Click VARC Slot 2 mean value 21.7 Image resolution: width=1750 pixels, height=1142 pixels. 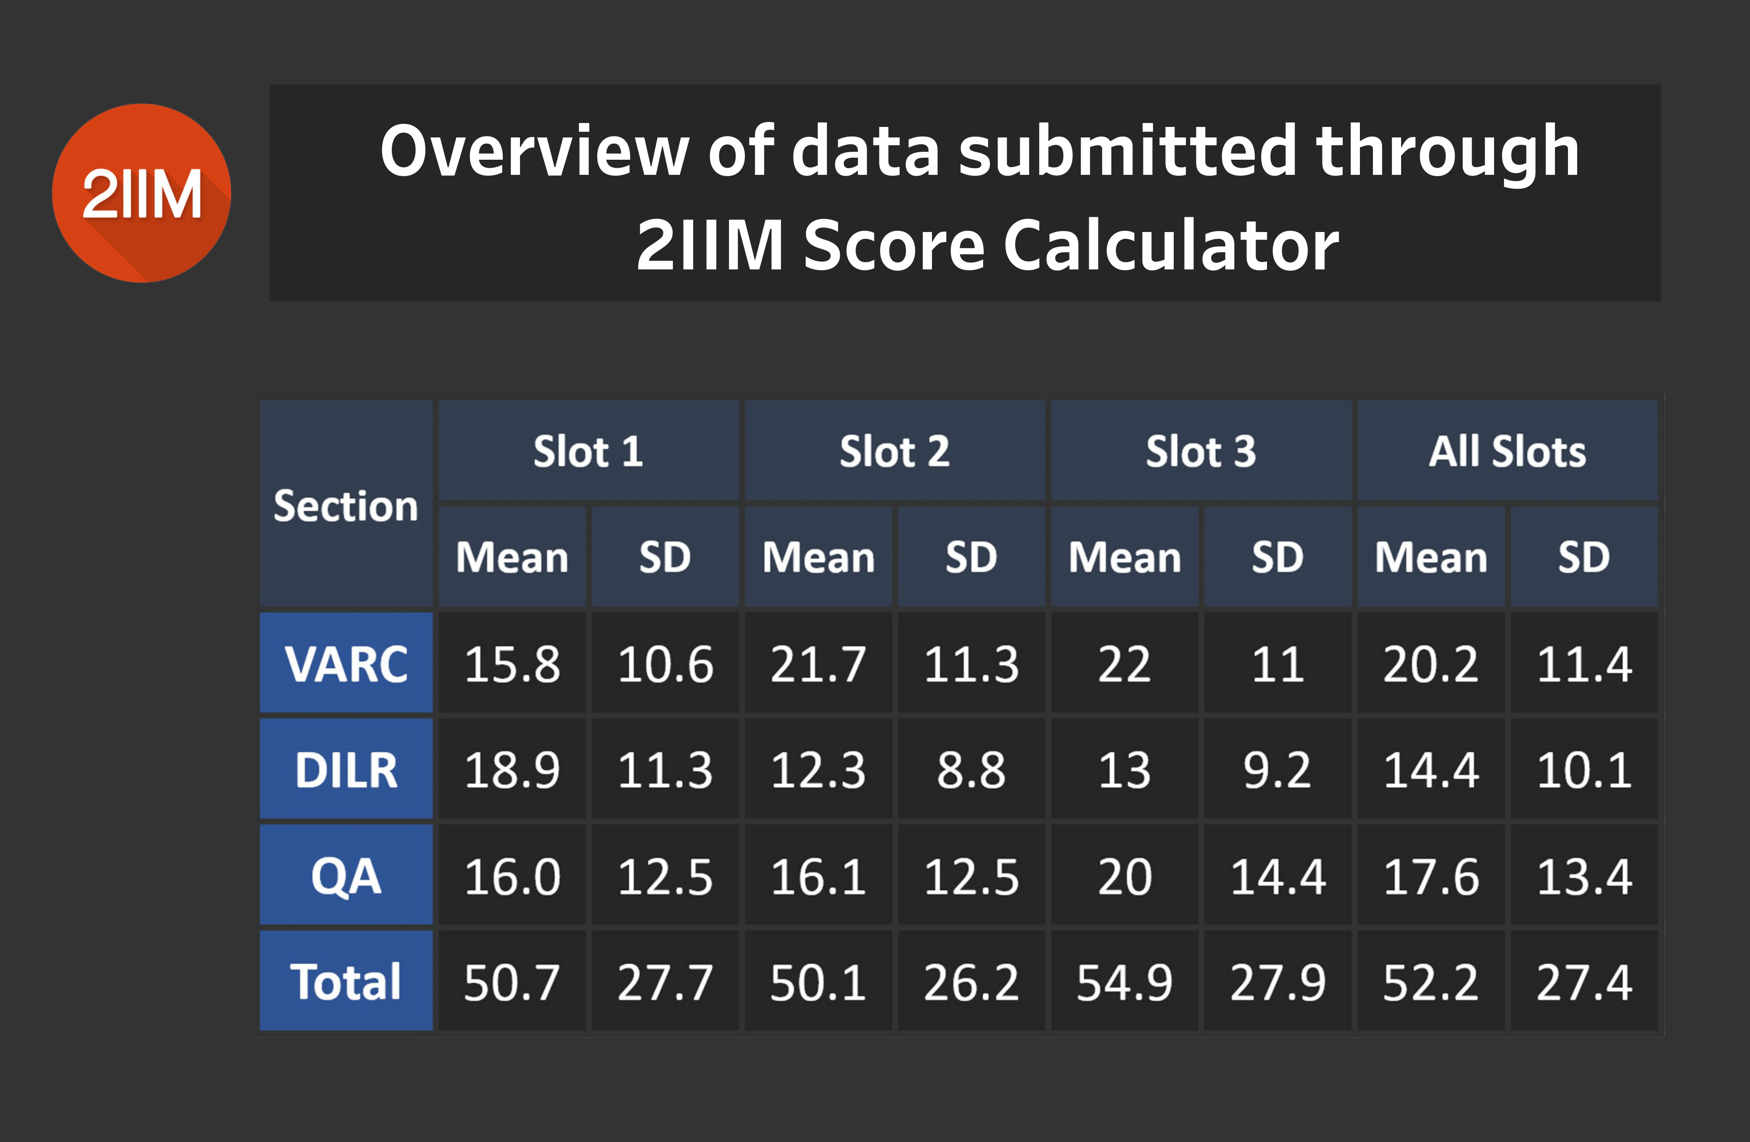coord(818,663)
